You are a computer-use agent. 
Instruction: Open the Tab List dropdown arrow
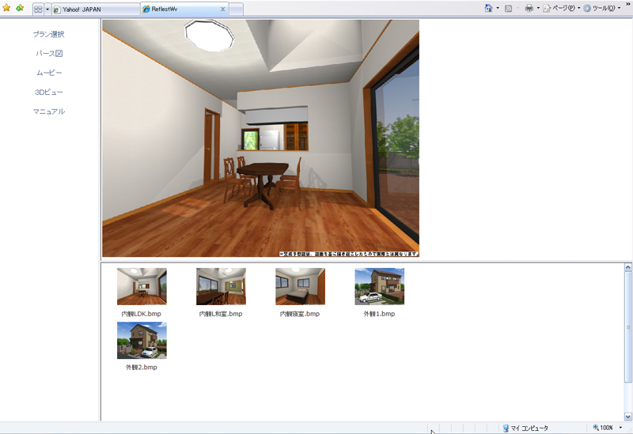coord(47,9)
